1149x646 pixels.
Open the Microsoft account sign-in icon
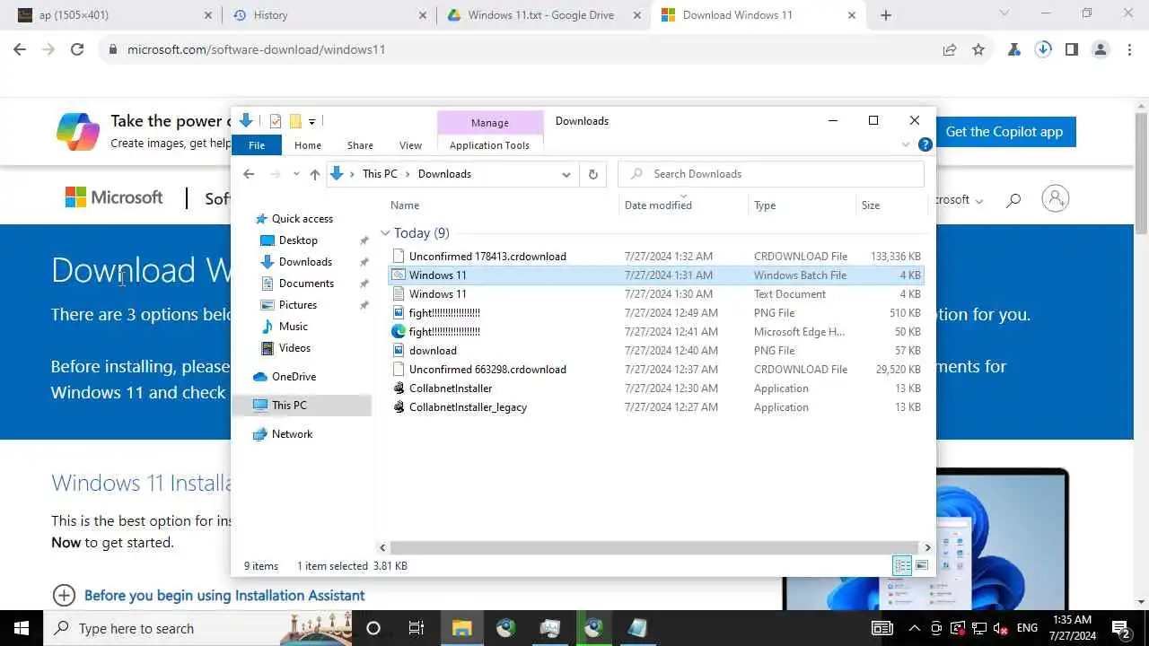[1056, 199]
